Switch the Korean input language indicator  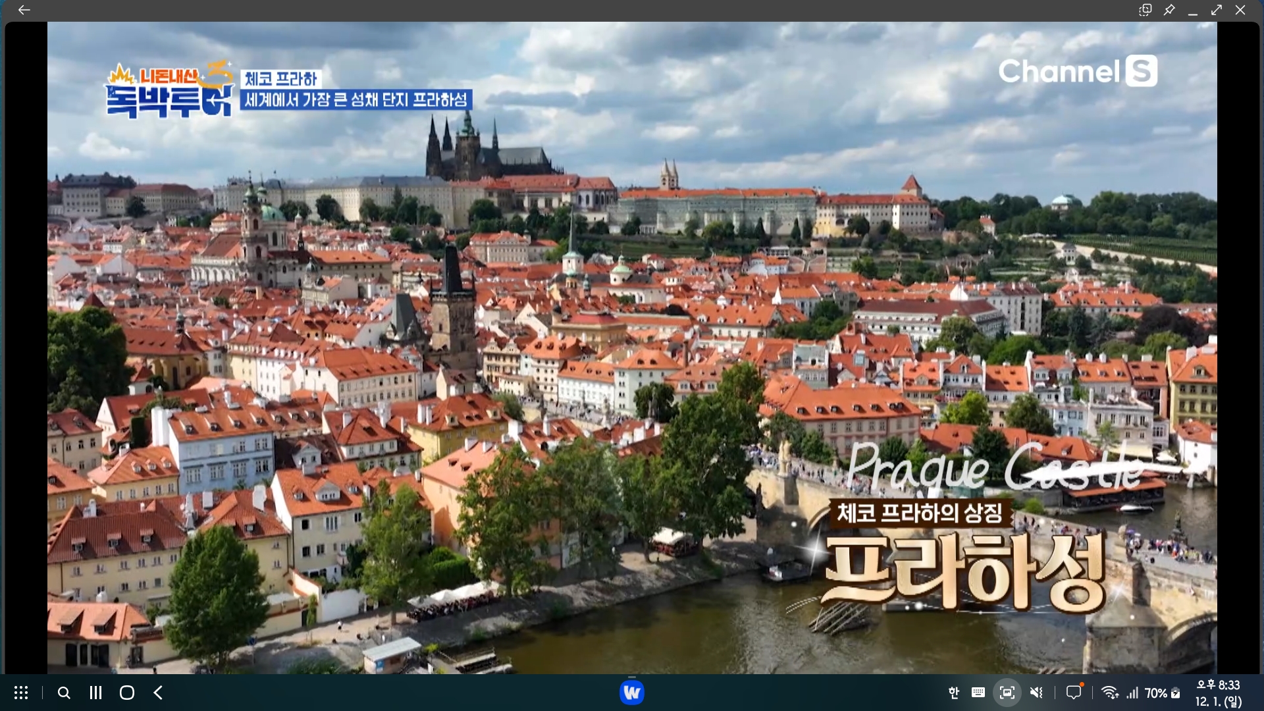point(953,693)
